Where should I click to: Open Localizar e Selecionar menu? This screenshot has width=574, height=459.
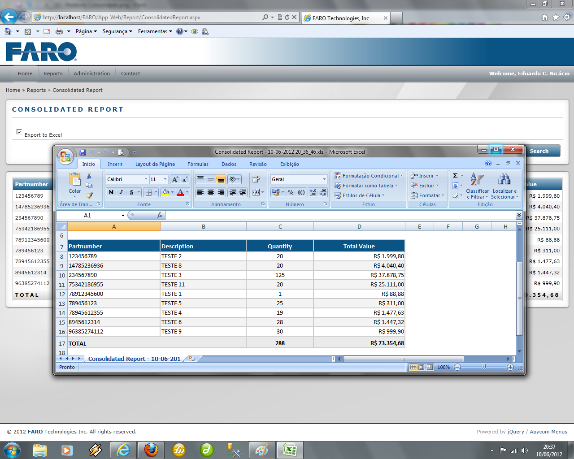[x=504, y=186]
